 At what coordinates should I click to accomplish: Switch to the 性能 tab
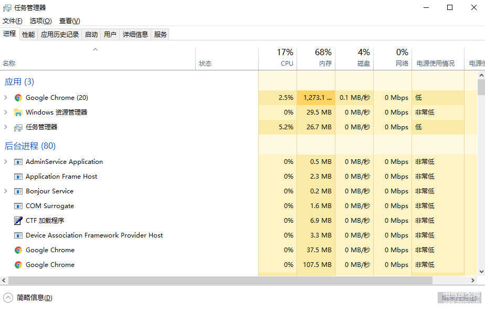[28, 34]
